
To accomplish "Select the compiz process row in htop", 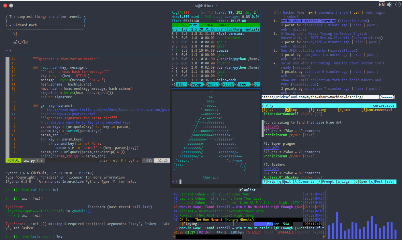I will 216,50.
